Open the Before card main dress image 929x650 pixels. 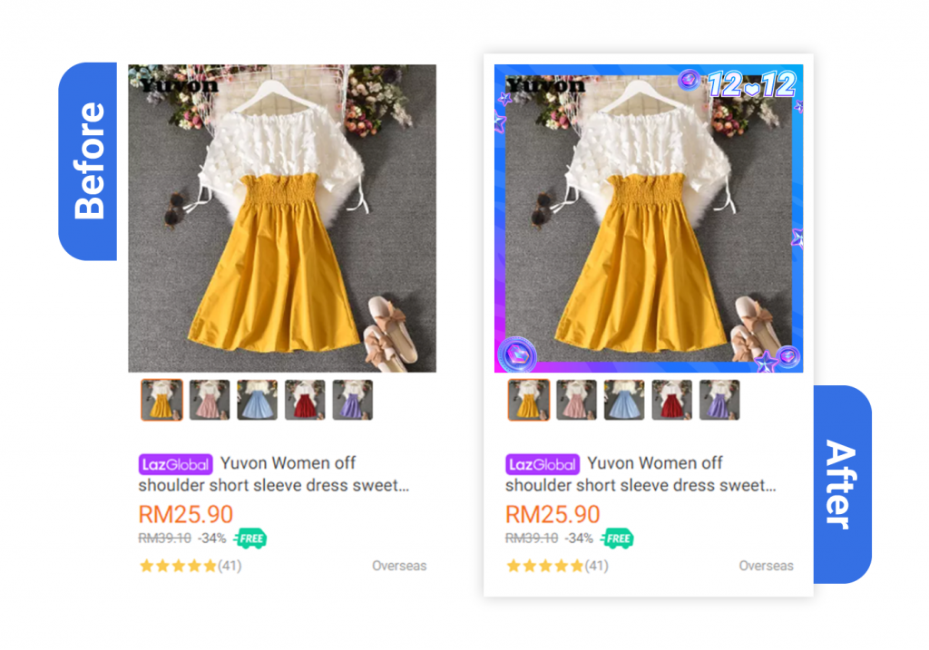pyautogui.click(x=282, y=218)
